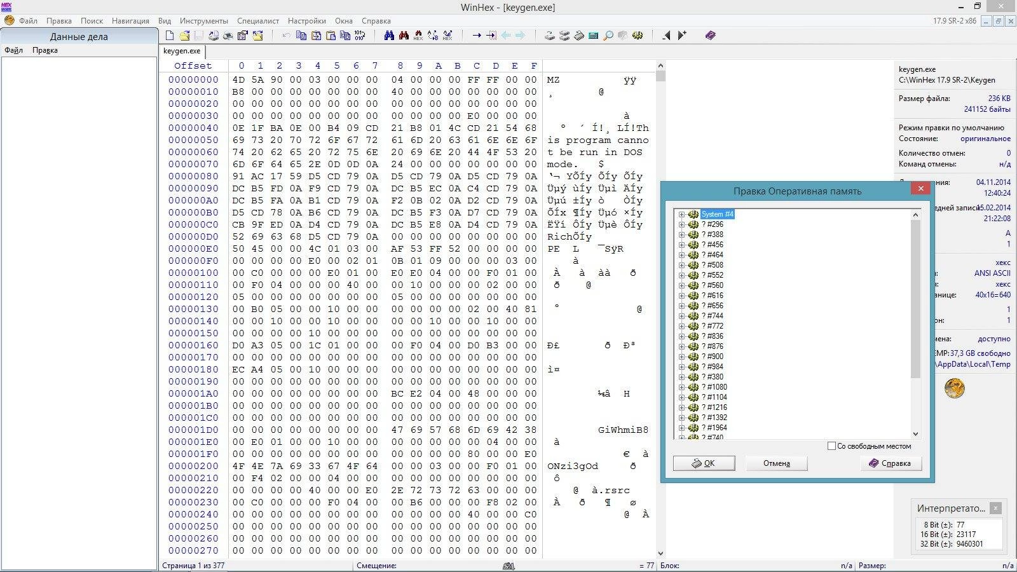Click the Справка button in dialog
The height and width of the screenshot is (572, 1017).
tap(889, 463)
